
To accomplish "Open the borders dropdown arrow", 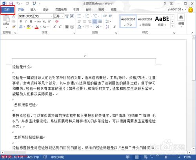I will 91,27.
